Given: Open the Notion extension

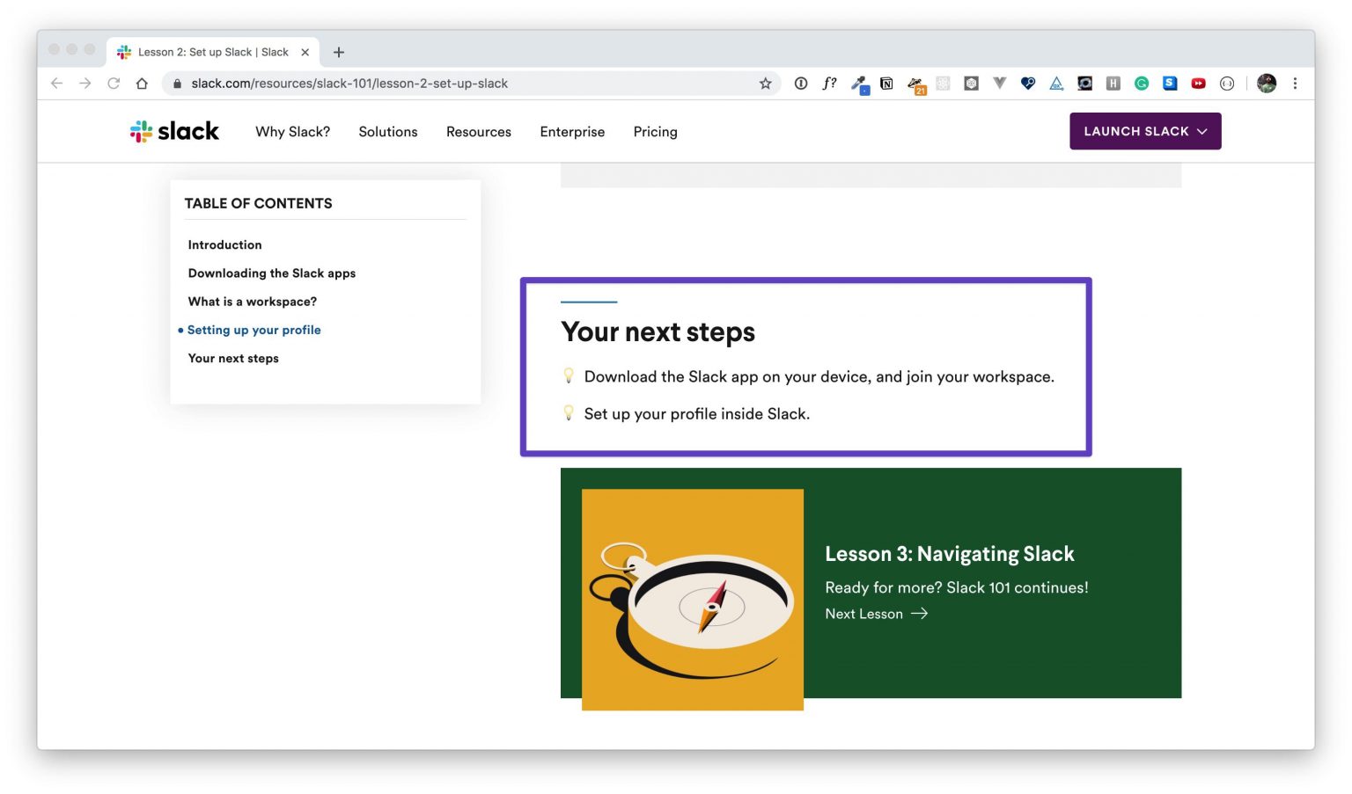Looking at the screenshot, I should [886, 83].
